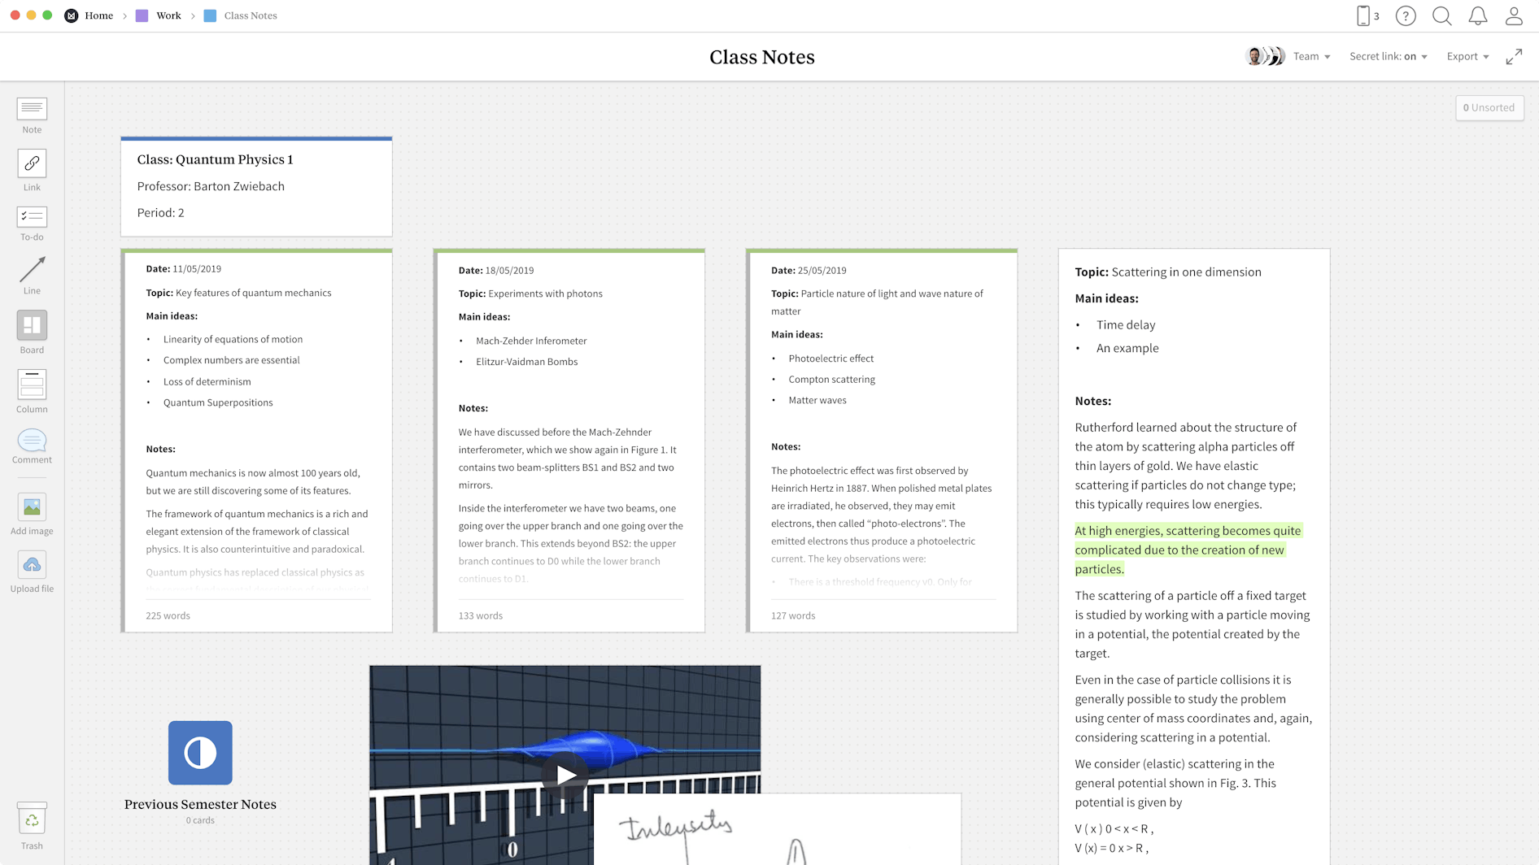
Task: Open the Comment tool
Action: point(32,444)
